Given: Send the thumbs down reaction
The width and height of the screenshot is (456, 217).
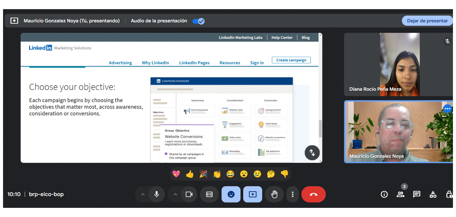Looking at the screenshot, I should click(284, 174).
